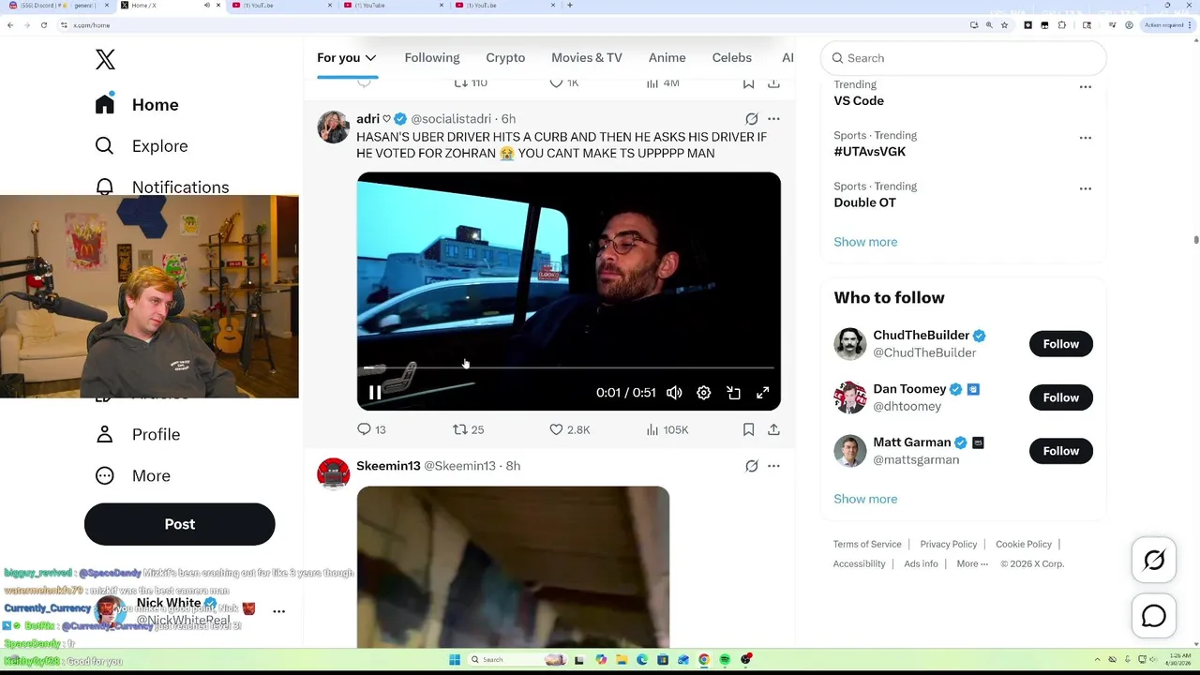Image resolution: width=1200 pixels, height=675 pixels.
Task: Follow ChudTheBuilder
Action: click(1060, 344)
